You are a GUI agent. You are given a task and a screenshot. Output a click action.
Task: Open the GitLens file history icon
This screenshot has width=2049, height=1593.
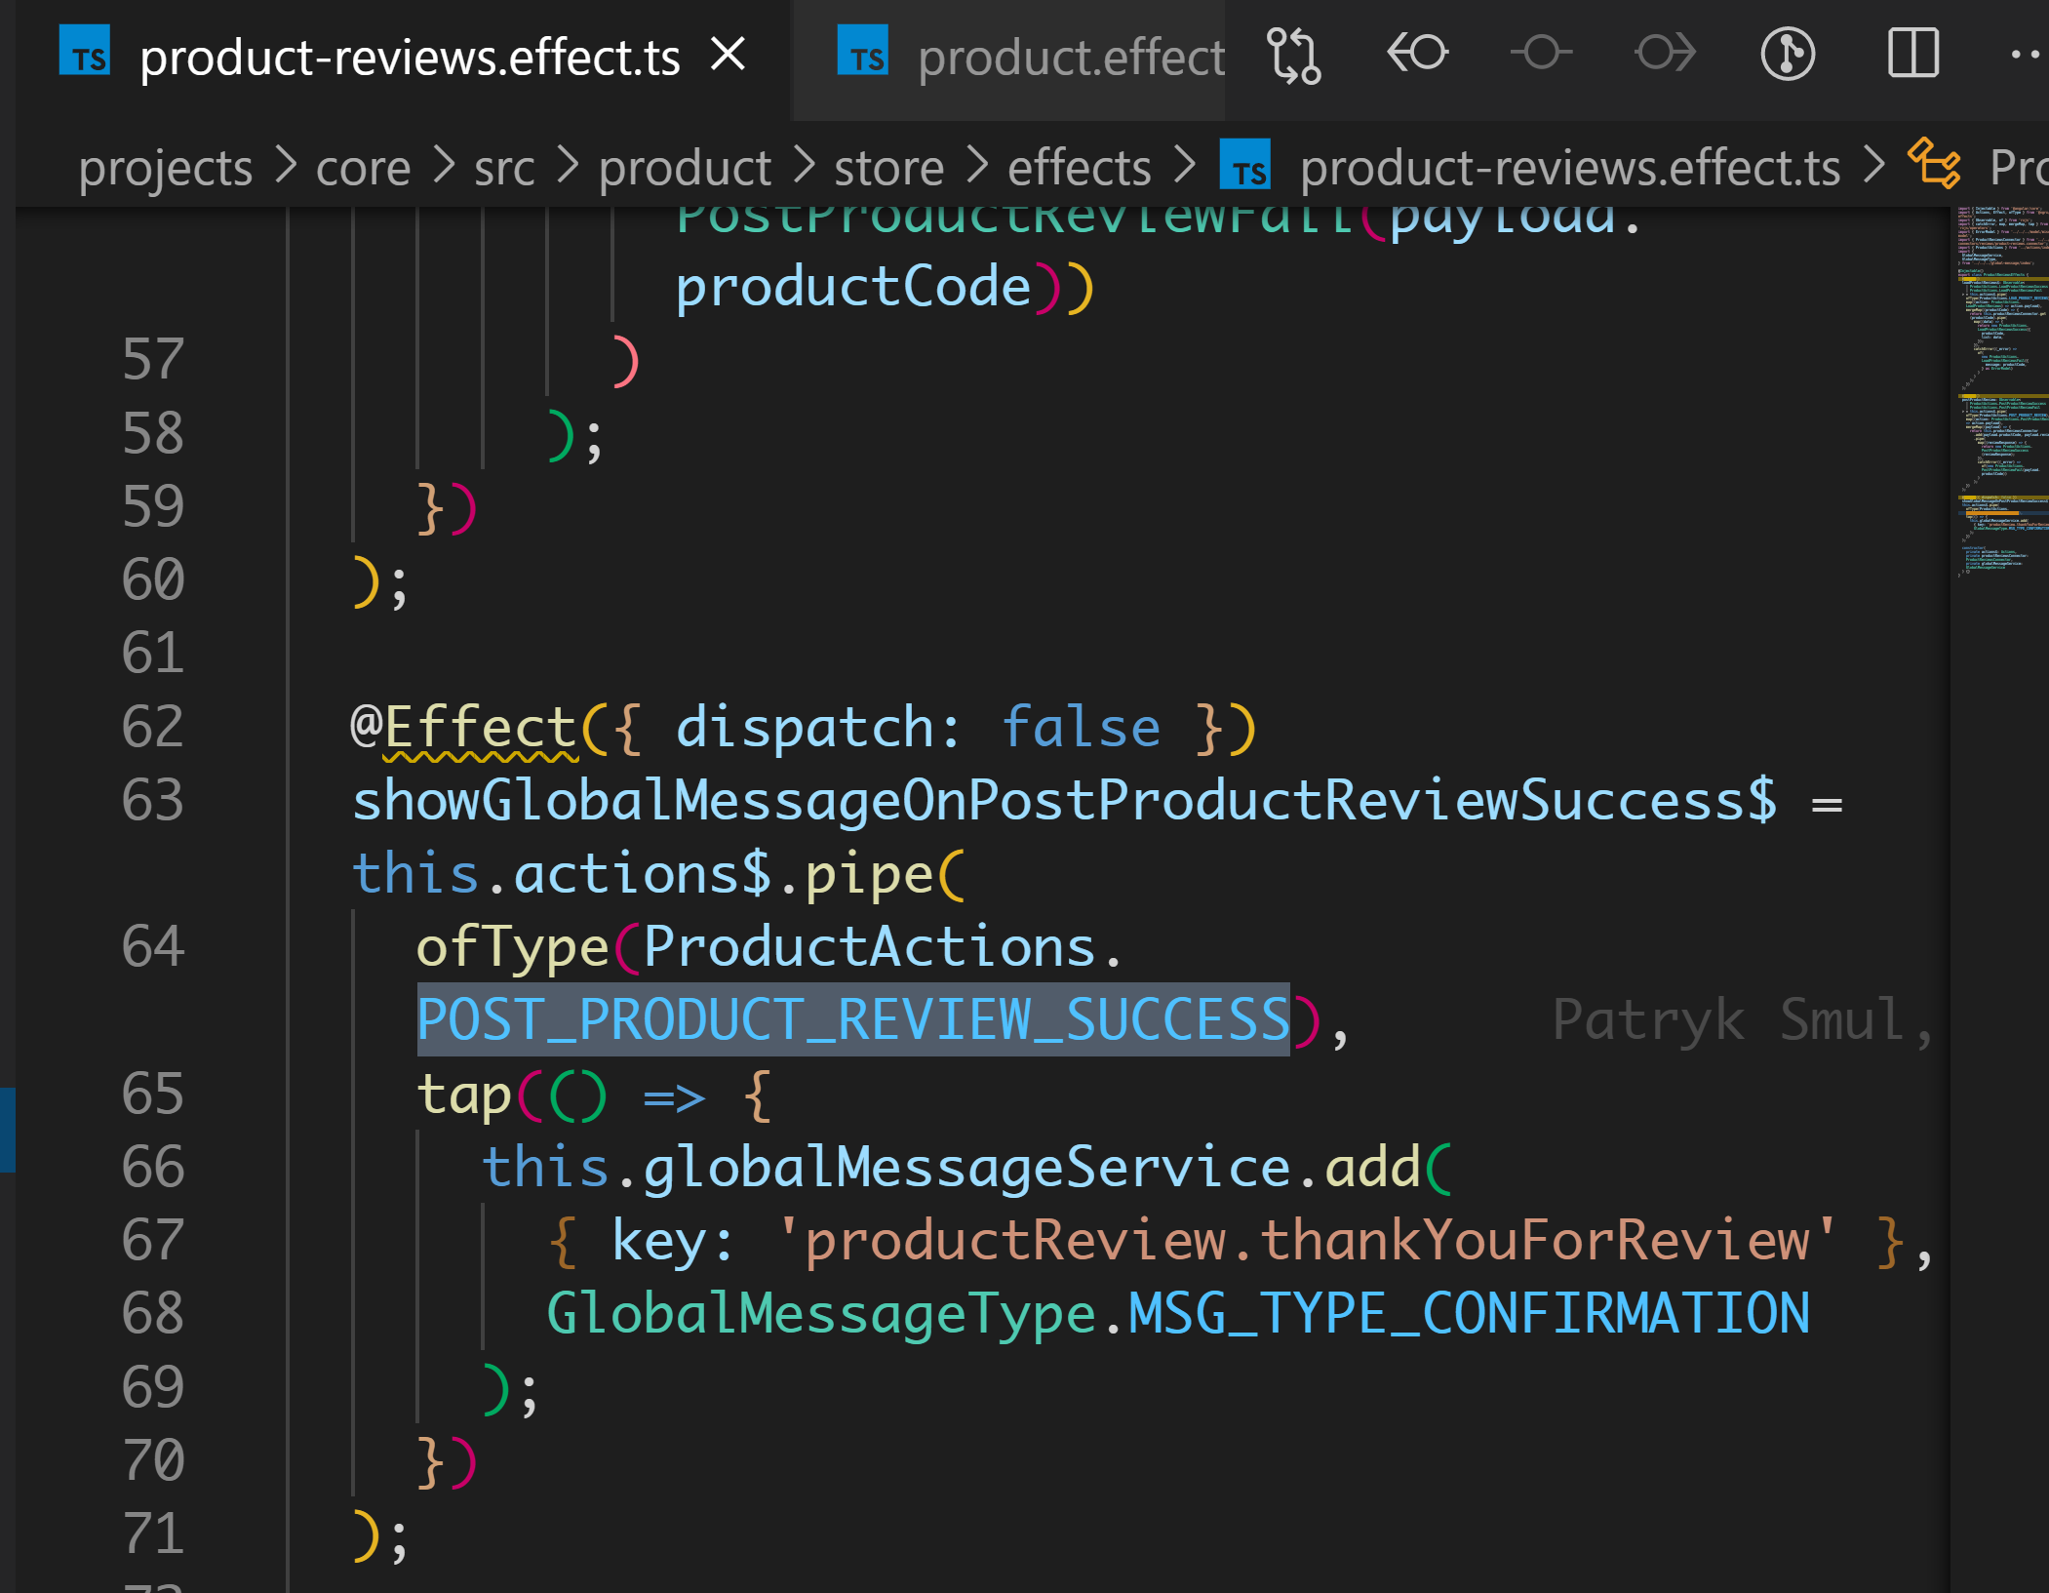coord(1787,53)
